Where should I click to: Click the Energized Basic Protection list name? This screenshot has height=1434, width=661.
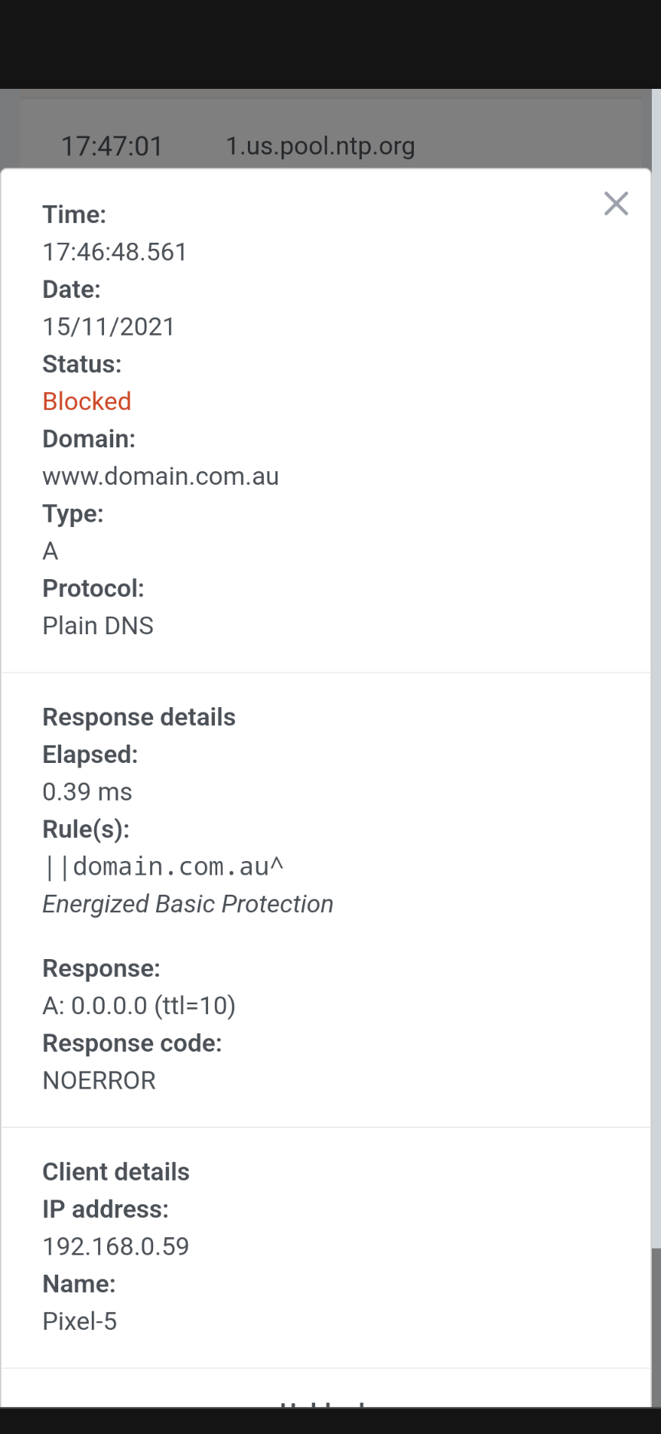click(188, 905)
